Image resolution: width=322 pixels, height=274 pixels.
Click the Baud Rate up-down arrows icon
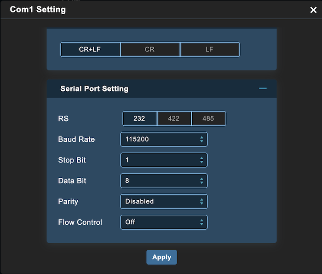pos(201,139)
